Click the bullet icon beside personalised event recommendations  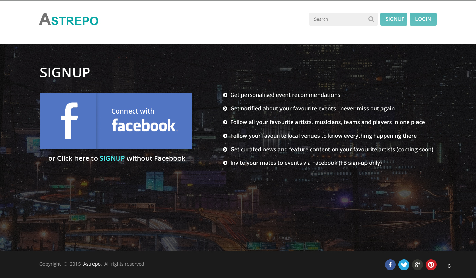click(x=225, y=95)
